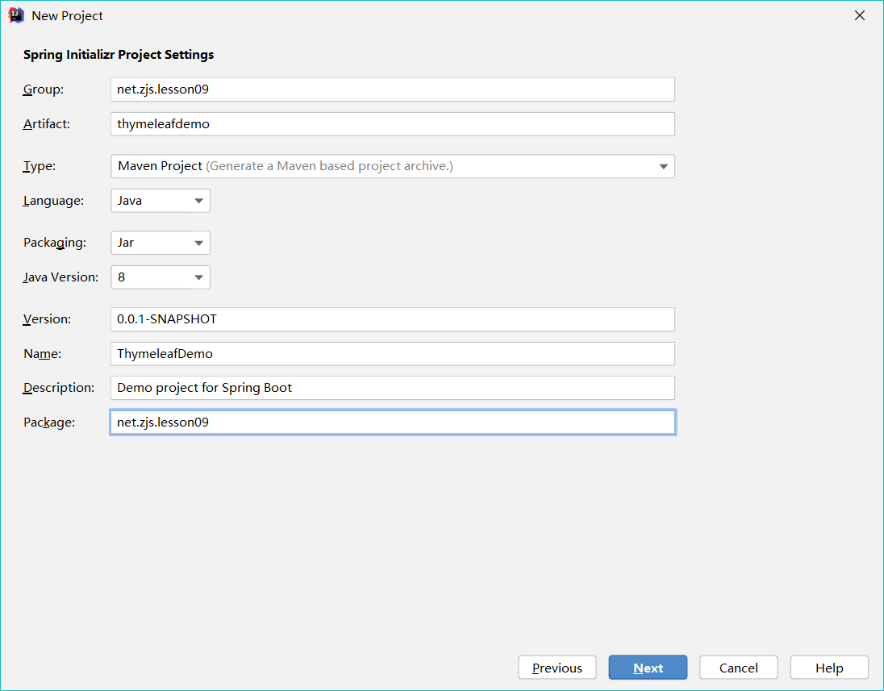The image size is (884, 691).
Task: Click the Java Version label
Action: coord(60,277)
